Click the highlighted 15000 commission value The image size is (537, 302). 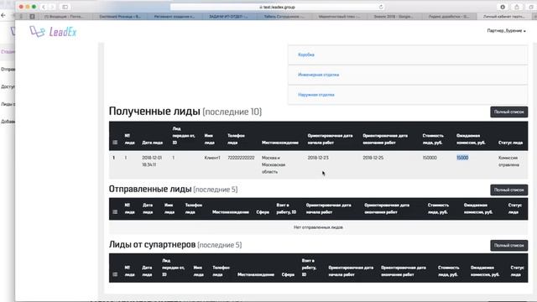click(462, 158)
